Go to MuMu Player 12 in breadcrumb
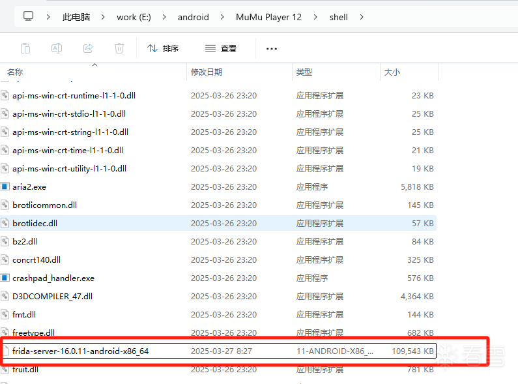Screen dimensions: 518x384 tap(268, 17)
